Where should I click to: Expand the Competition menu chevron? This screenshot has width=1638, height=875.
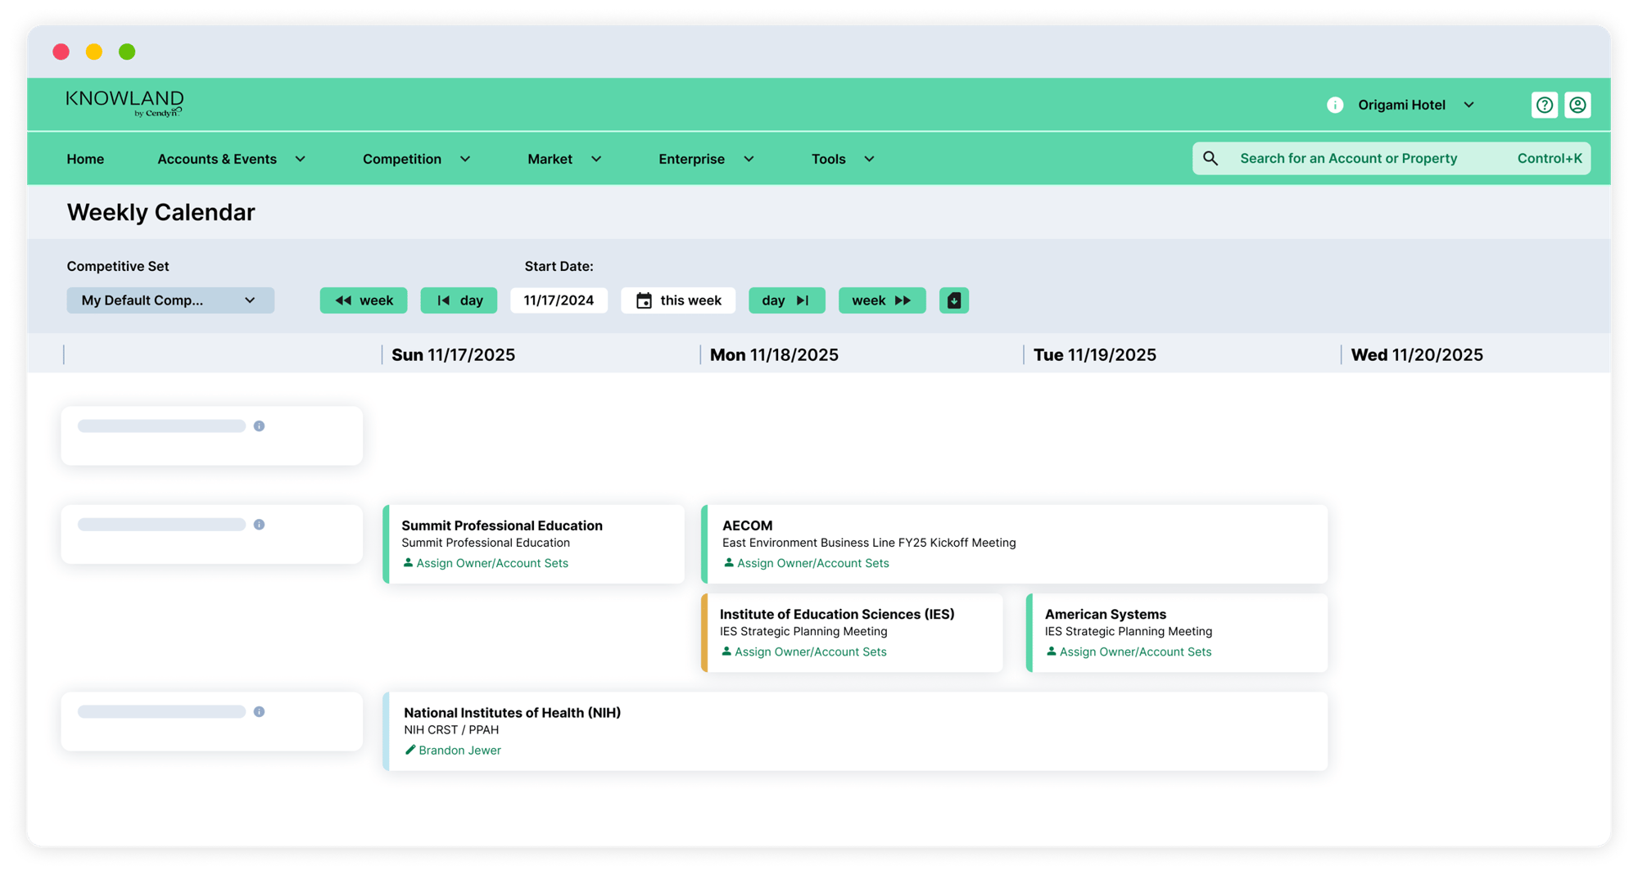[464, 159]
